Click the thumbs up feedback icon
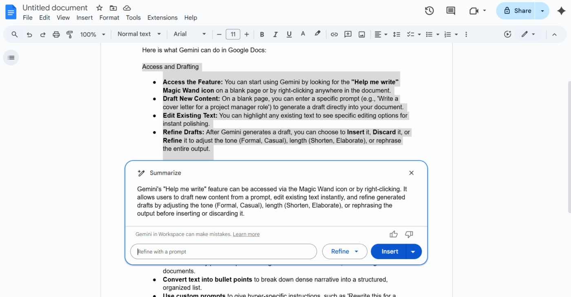571x297 pixels. coord(394,234)
